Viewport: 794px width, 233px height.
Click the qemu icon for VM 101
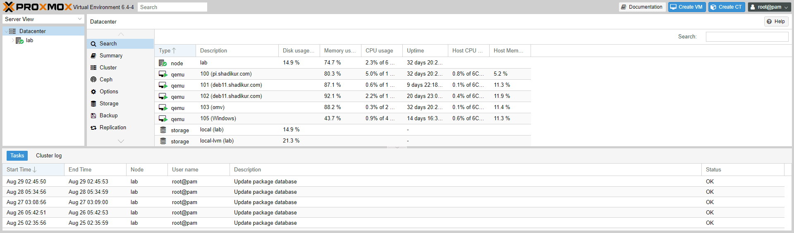point(163,85)
